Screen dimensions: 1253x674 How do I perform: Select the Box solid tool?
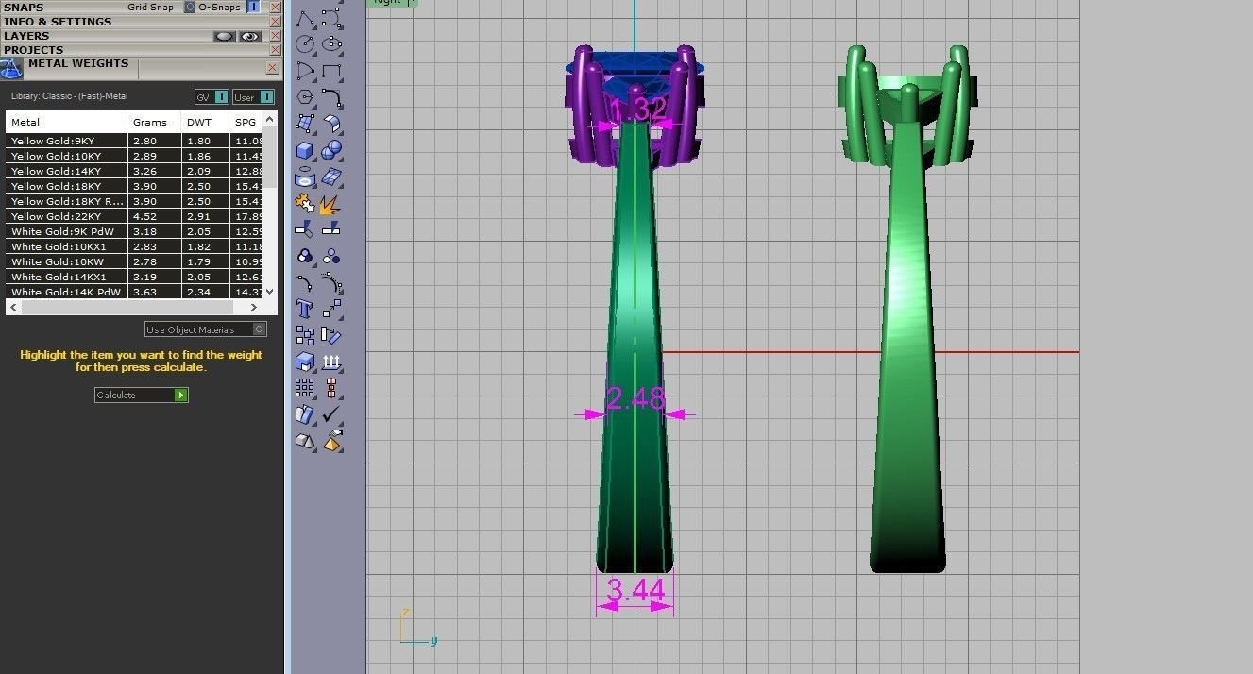[x=306, y=150]
